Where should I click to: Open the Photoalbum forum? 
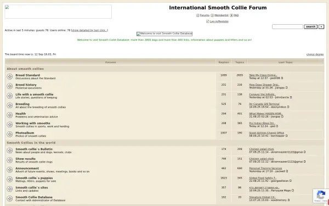coord(25,133)
